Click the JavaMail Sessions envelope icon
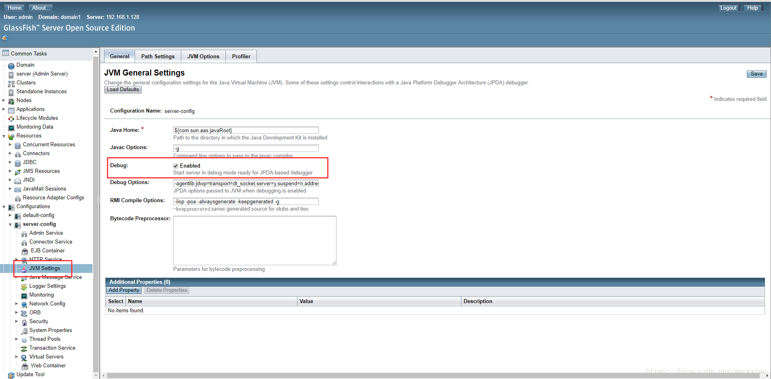Viewport: 771px width, 379px height. click(x=18, y=190)
